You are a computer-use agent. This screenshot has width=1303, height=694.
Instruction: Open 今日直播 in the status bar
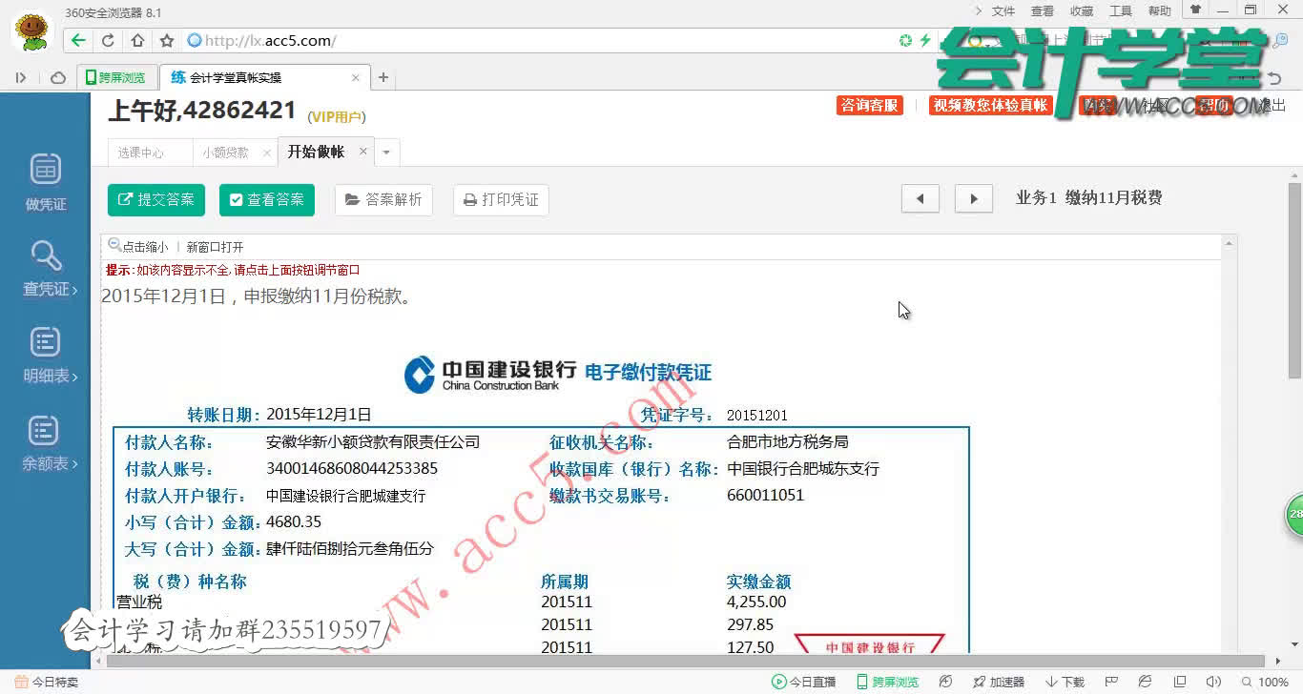804,682
